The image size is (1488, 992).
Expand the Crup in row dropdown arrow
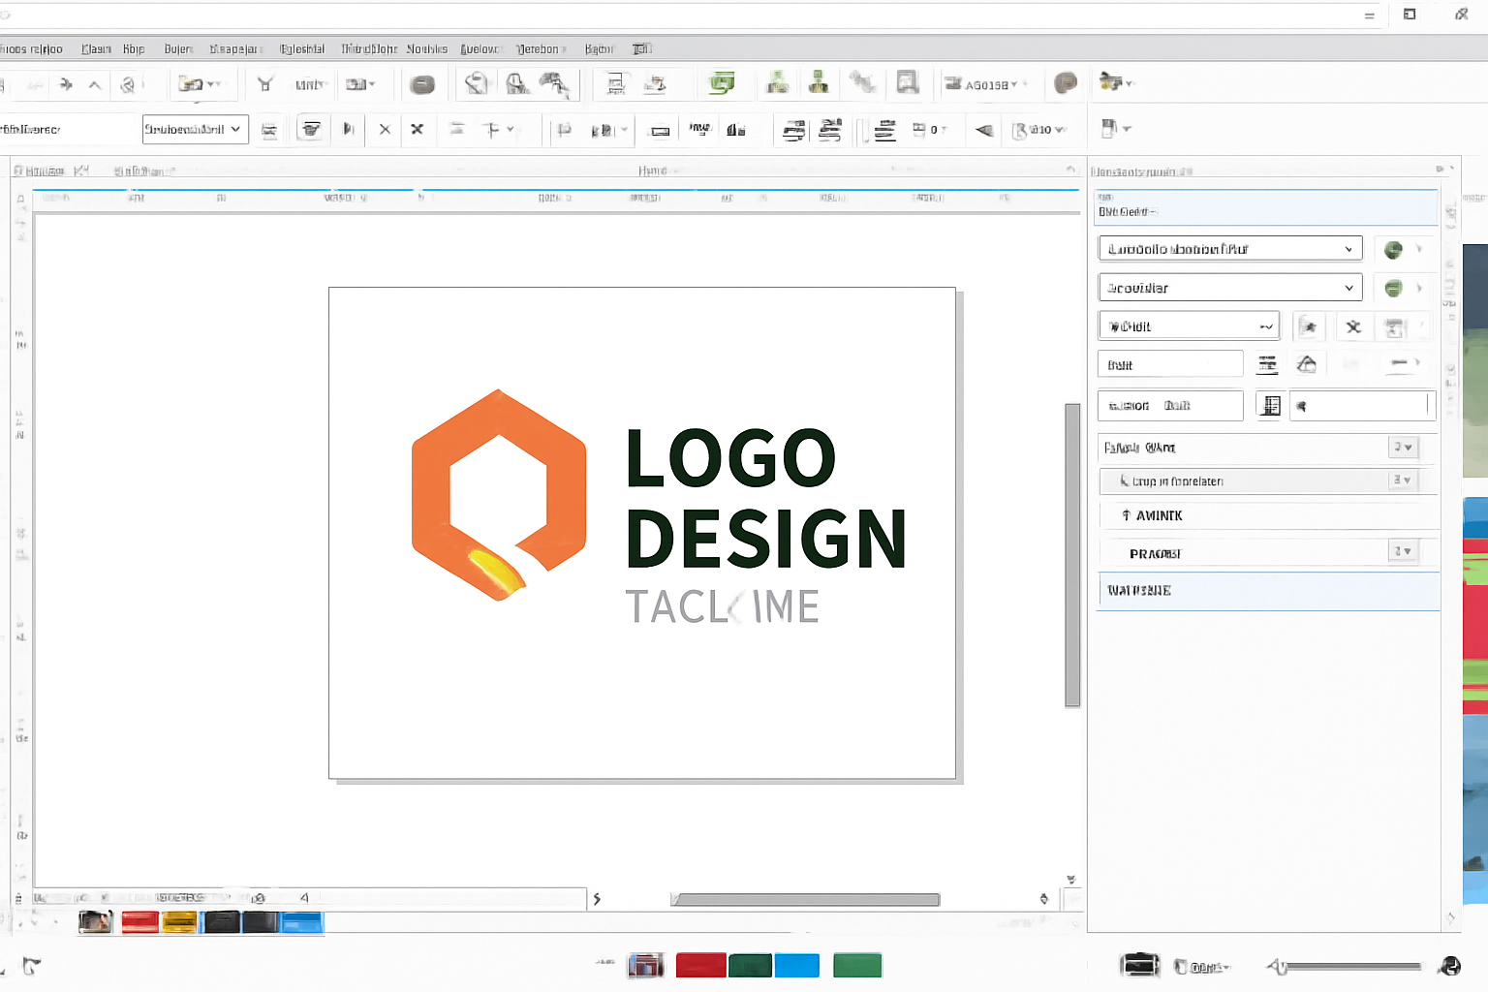(x=1403, y=480)
